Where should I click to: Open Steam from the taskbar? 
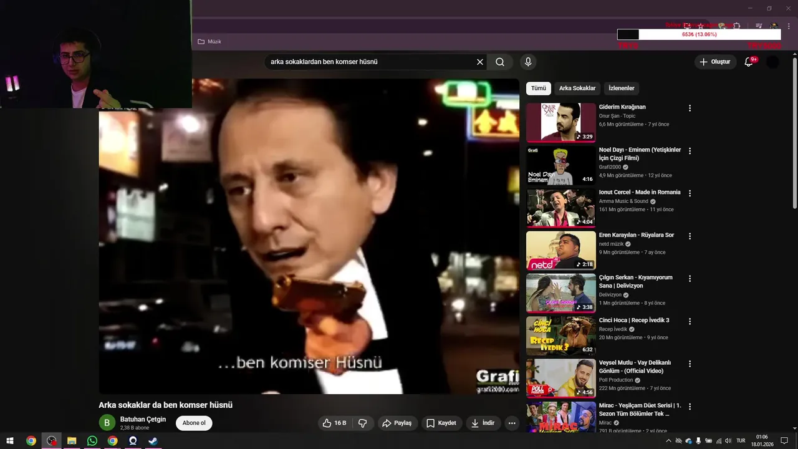click(153, 441)
